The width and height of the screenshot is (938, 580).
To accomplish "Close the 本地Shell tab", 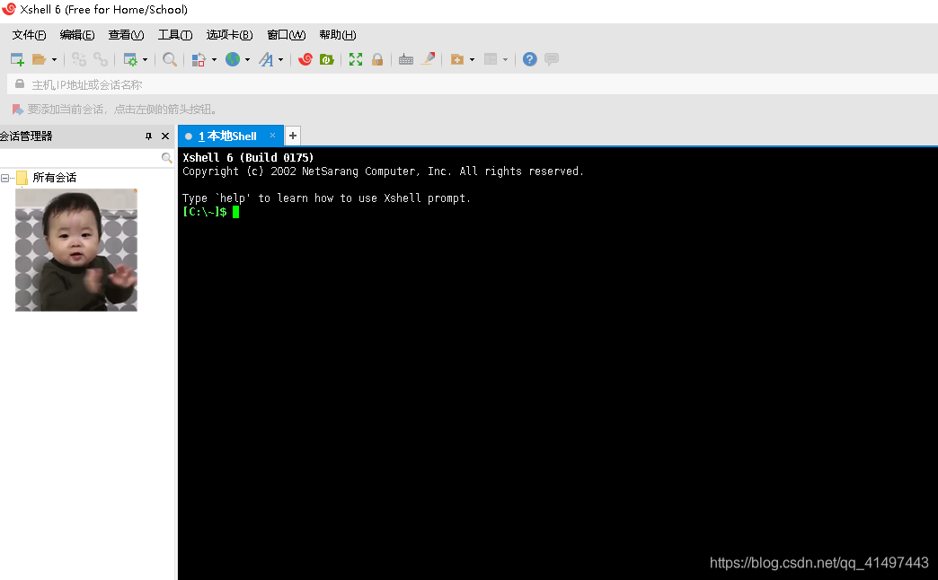I will click(x=273, y=136).
